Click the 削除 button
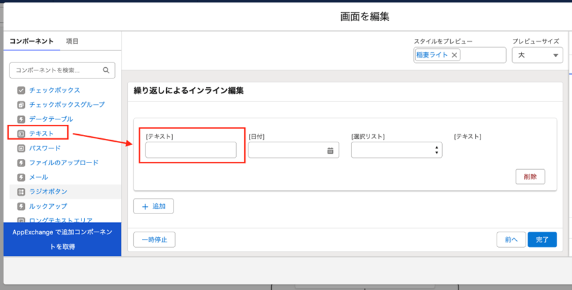Viewport: 572px width, 290px height. pos(530,177)
